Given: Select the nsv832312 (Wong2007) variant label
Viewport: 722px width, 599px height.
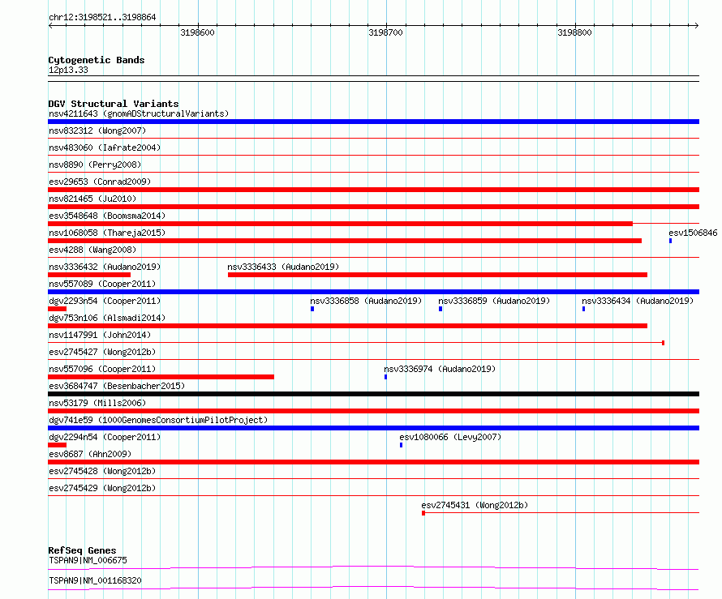Looking at the screenshot, I should pyautogui.click(x=97, y=130).
